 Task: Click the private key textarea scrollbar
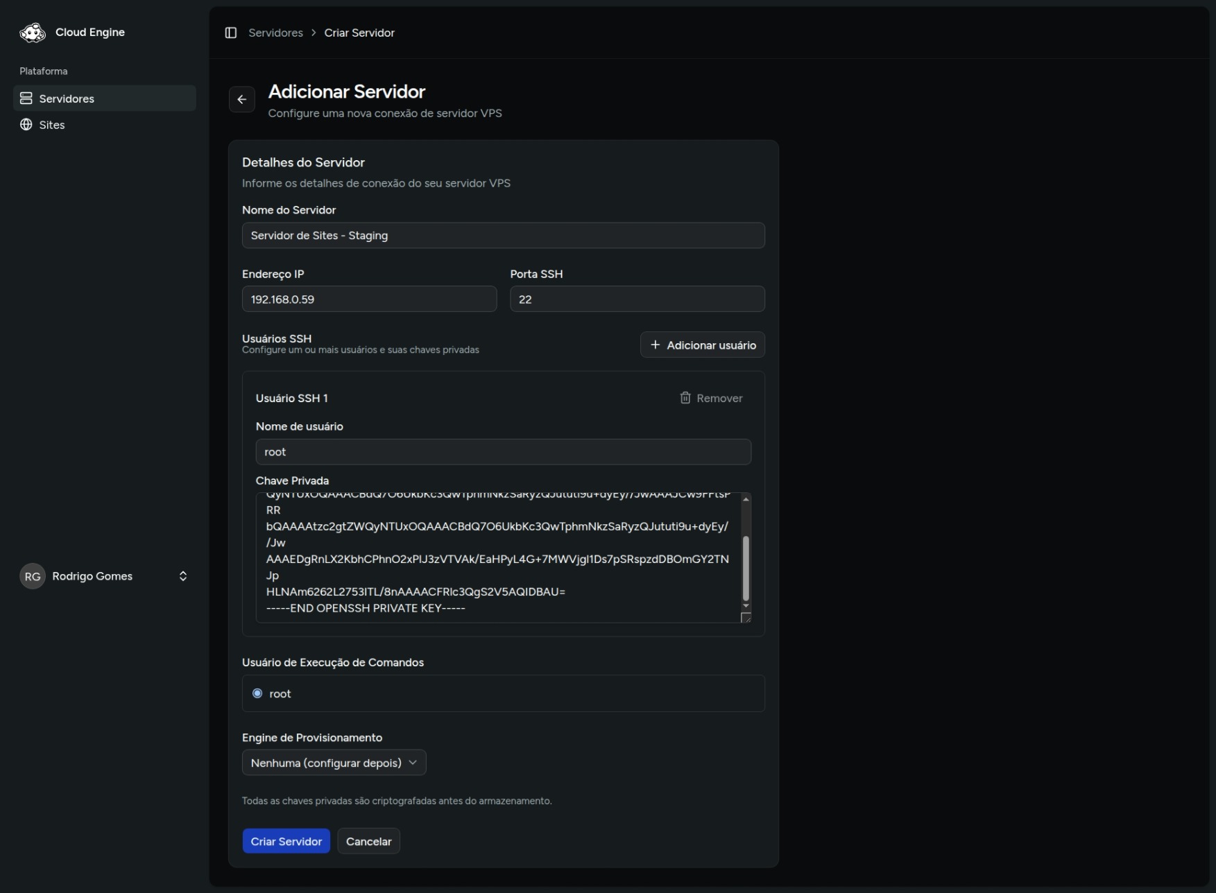[x=746, y=567]
